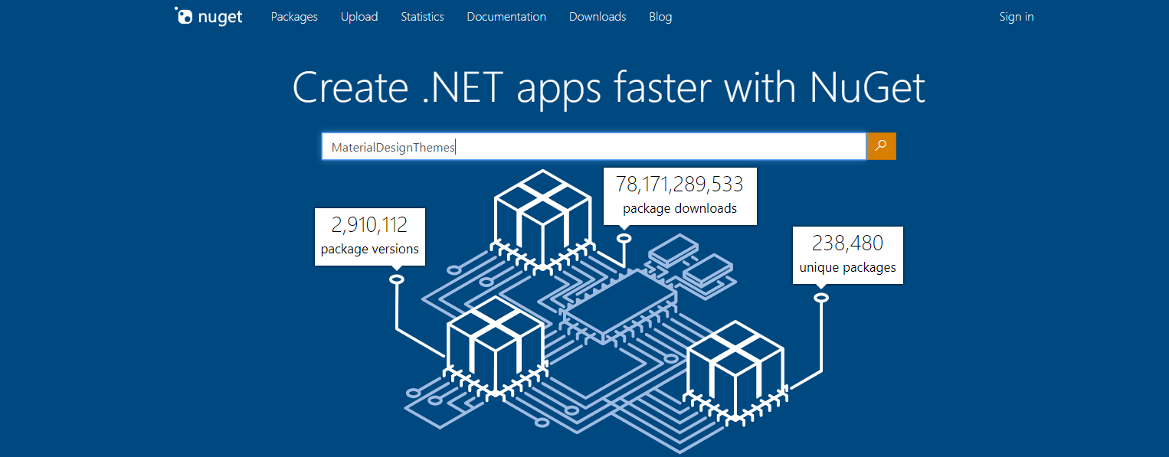Select the 78,171,289,533 downloads number
The image size is (1169, 457).
679,184
